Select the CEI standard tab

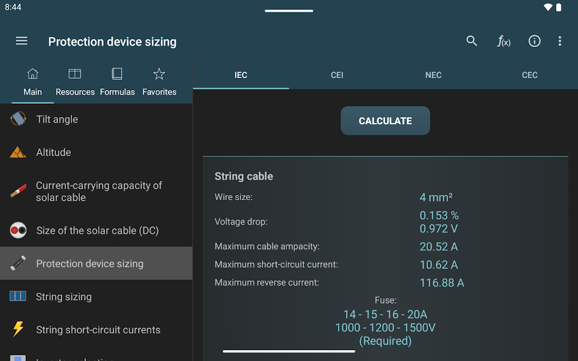[337, 75]
